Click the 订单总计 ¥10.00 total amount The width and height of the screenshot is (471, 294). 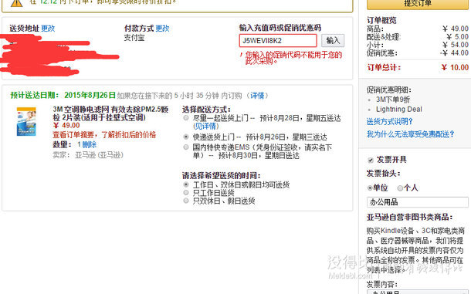point(455,67)
